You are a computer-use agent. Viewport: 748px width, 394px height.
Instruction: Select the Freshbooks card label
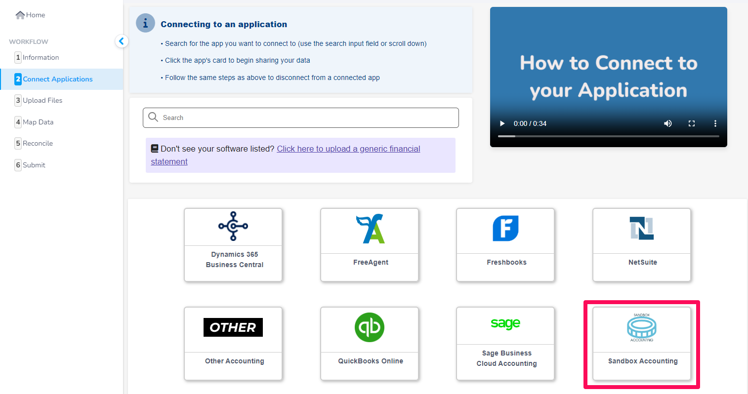pyautogui.click(x=506, y=262)
